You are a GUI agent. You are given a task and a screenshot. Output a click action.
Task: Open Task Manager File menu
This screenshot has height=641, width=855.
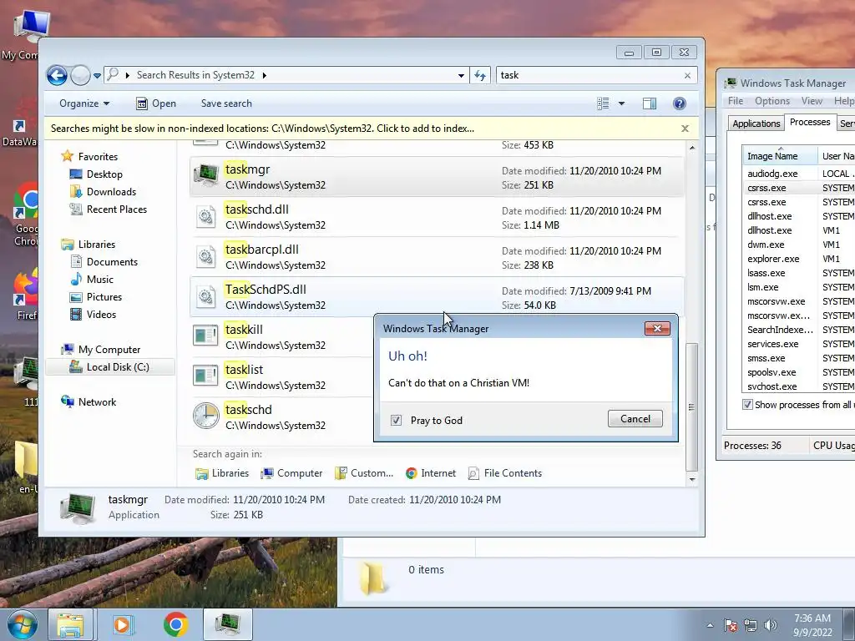point(735,101)
